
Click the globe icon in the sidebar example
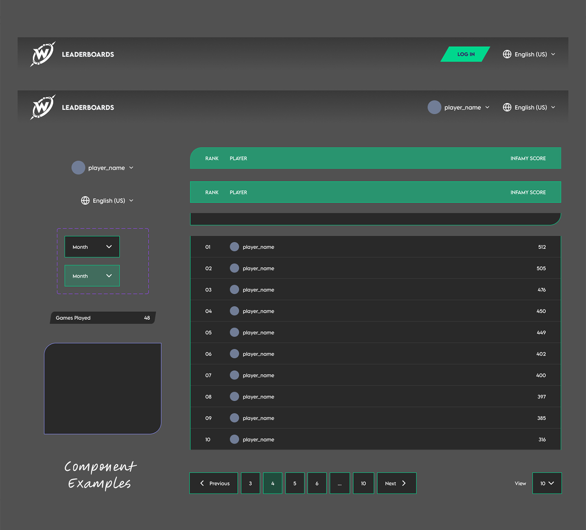pyautogui.click(x=85, y=200)
